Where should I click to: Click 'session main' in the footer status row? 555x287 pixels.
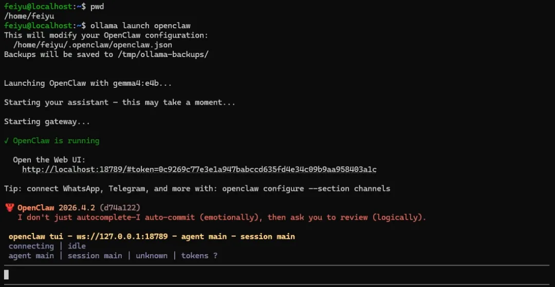[95, 256]
